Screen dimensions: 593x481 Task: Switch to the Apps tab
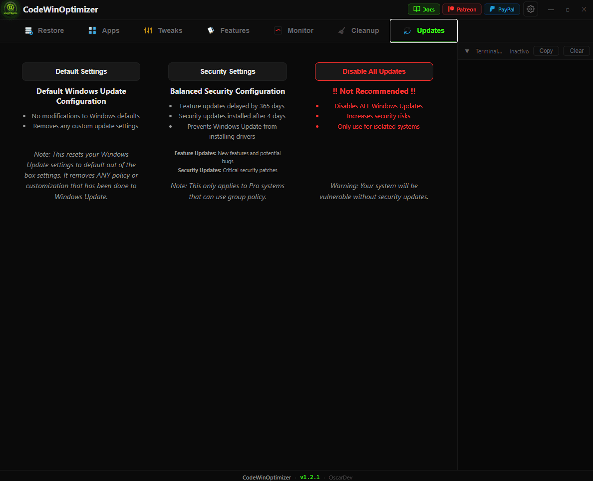(x=104, y=30)
